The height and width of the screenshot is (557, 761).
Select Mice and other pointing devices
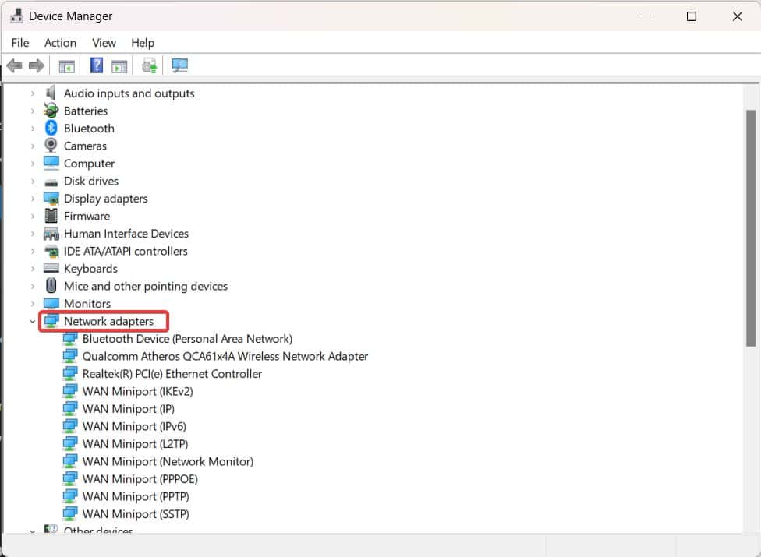[x=145, y=286]
